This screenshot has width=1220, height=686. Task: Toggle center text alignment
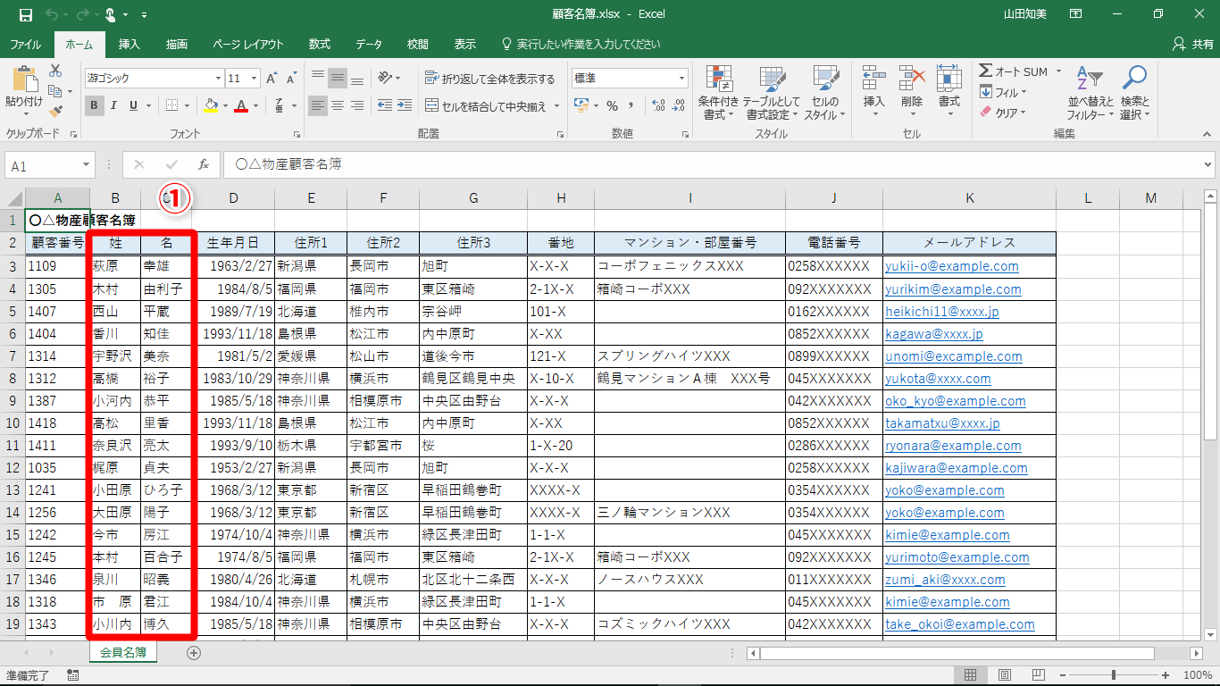(x=338, y=105)
